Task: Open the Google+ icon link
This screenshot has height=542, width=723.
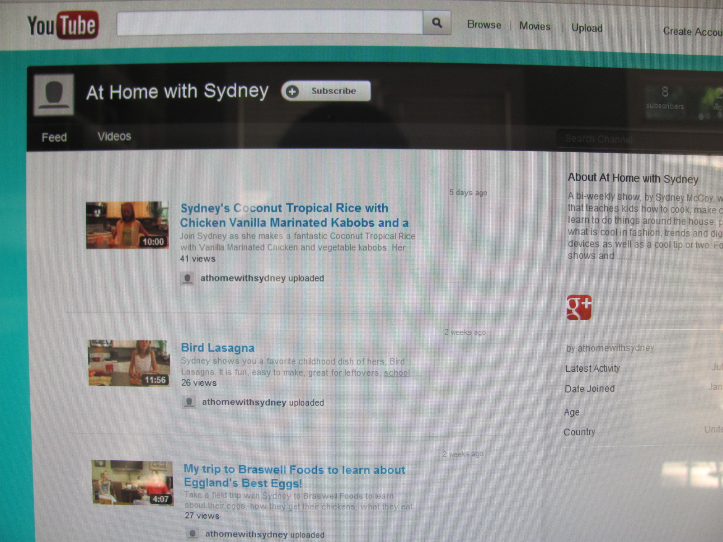Action: pos(579,308)
